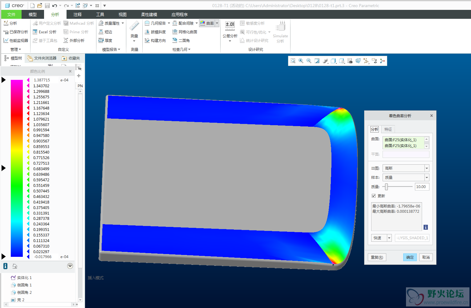This screenshot has height=308, width=471.
Task: Click the spin center icon
Action: point(382,61)
